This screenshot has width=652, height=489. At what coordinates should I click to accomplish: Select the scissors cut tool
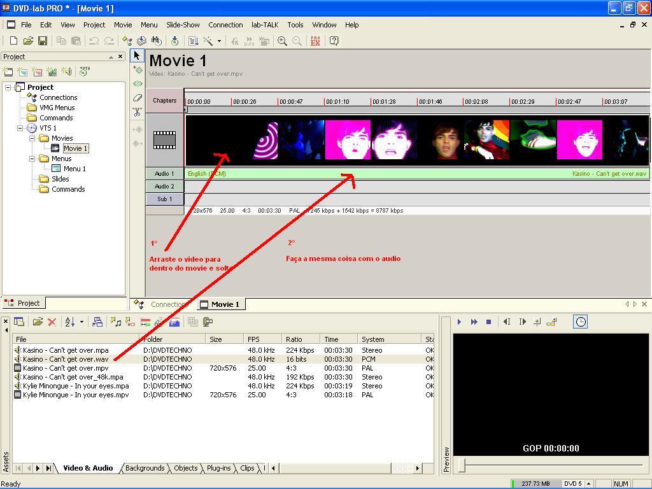(138, 112)
